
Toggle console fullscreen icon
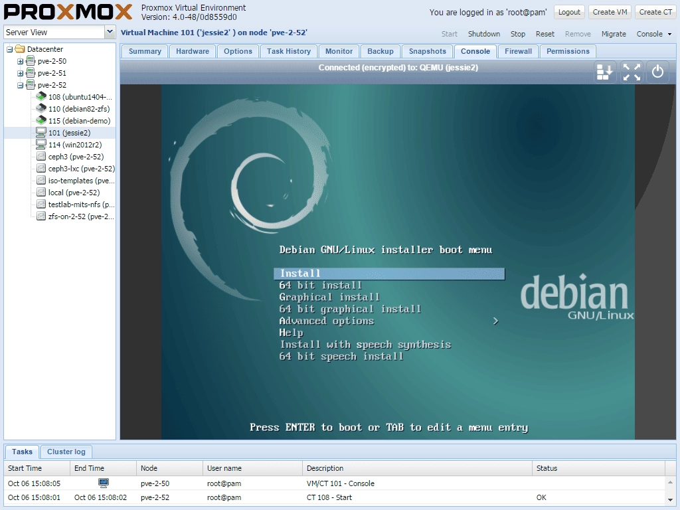pos(632,72)
